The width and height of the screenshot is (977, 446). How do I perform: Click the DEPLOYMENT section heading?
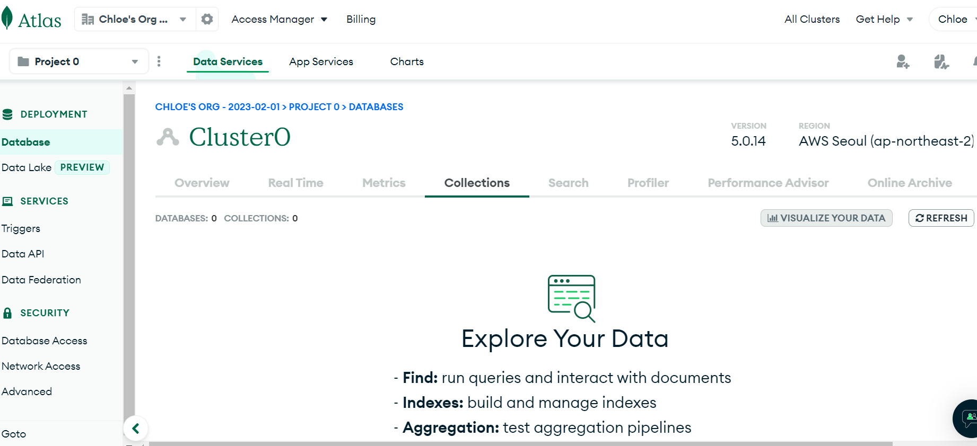pyautogui.click(x=54, y=114)
